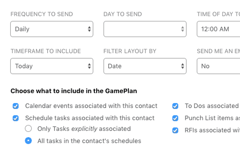Disable the To Dos checkbox

tap(175, 106)
